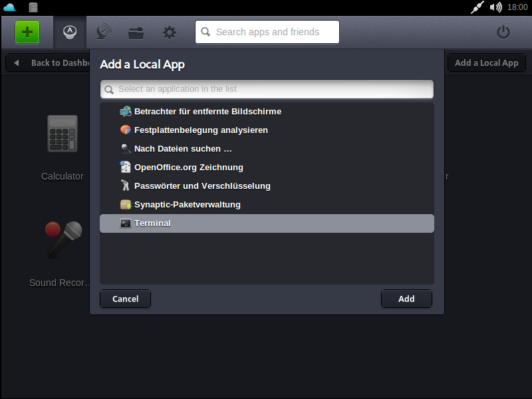Open the settings gear icon
This screenshot has height=399, width=532.
pos(169,32)
